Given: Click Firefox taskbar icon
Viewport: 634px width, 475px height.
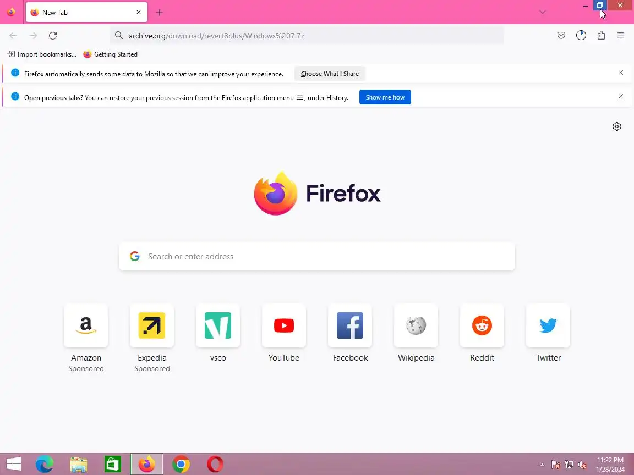Looking at the screenshot, I should pos(147,464).
